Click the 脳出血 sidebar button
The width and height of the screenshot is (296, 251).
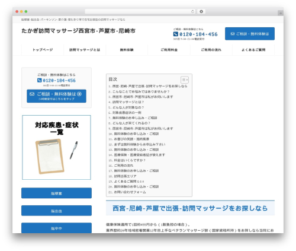point(56,211)
